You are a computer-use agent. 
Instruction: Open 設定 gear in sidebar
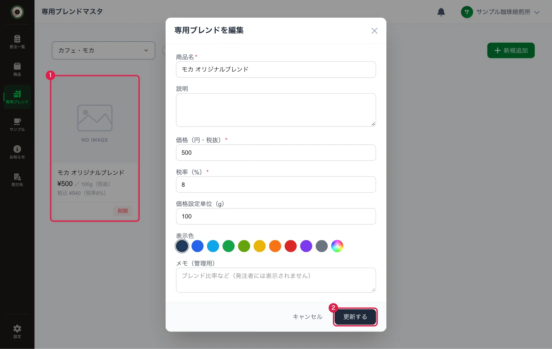pyautogui.click(x=17, y=331)
